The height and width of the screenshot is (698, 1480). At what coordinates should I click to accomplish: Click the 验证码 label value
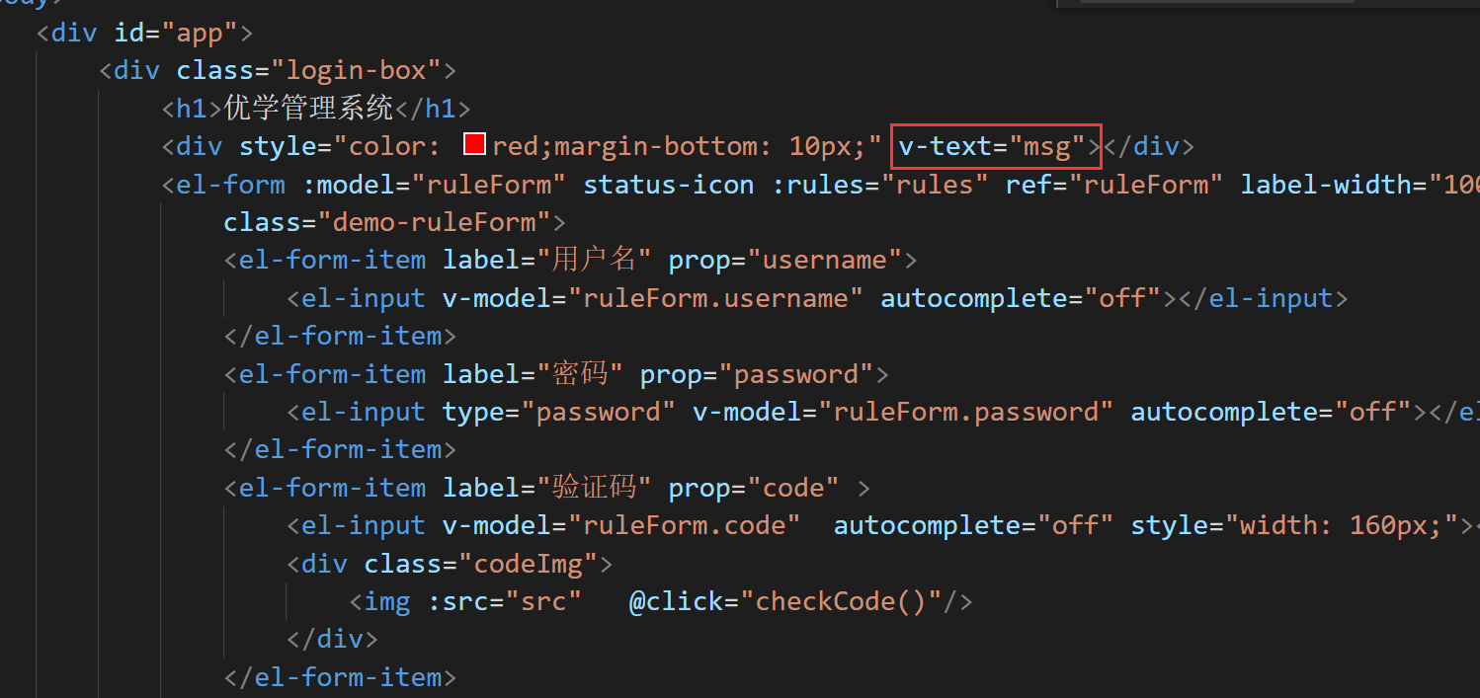click(x=595, y=488)
